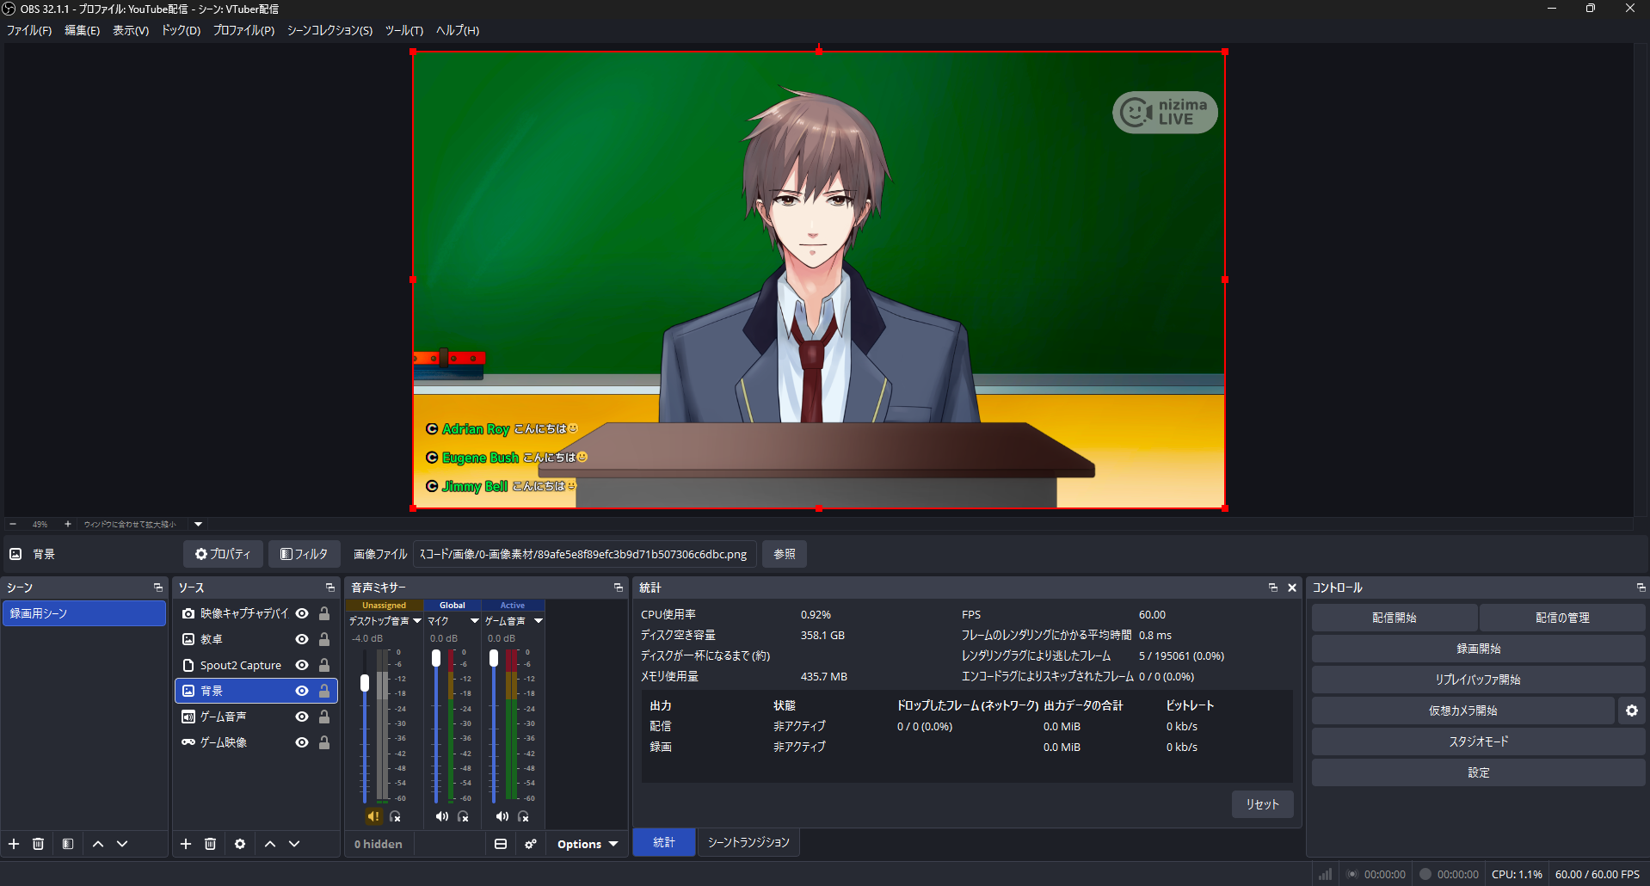The image size is (1650, 886).
Task: Open the プロファイル(P) menu
Action: coord(243,30)
